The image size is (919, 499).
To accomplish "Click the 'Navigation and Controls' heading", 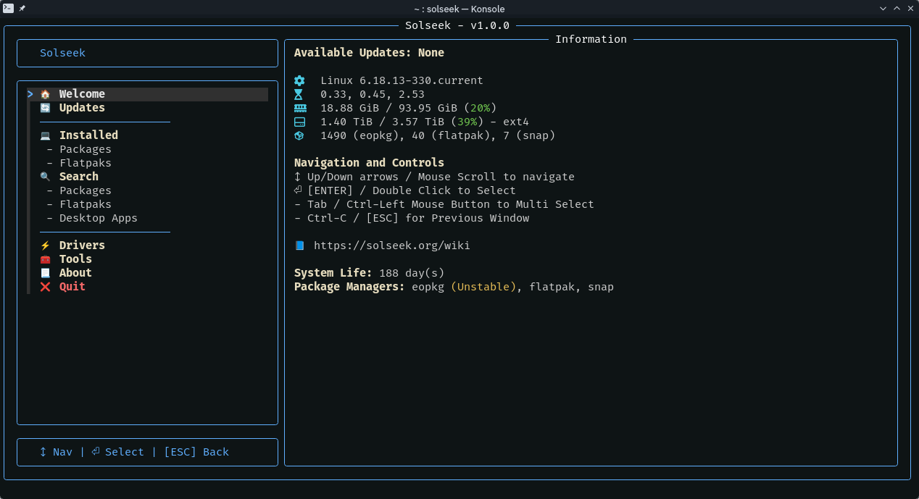I will pos(369,163).
